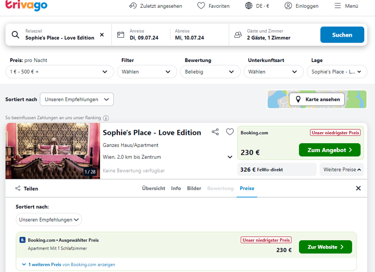Open Gäste und Zimmer selector
This screenshot has width=375, height=272.
(x=269, y=35)
